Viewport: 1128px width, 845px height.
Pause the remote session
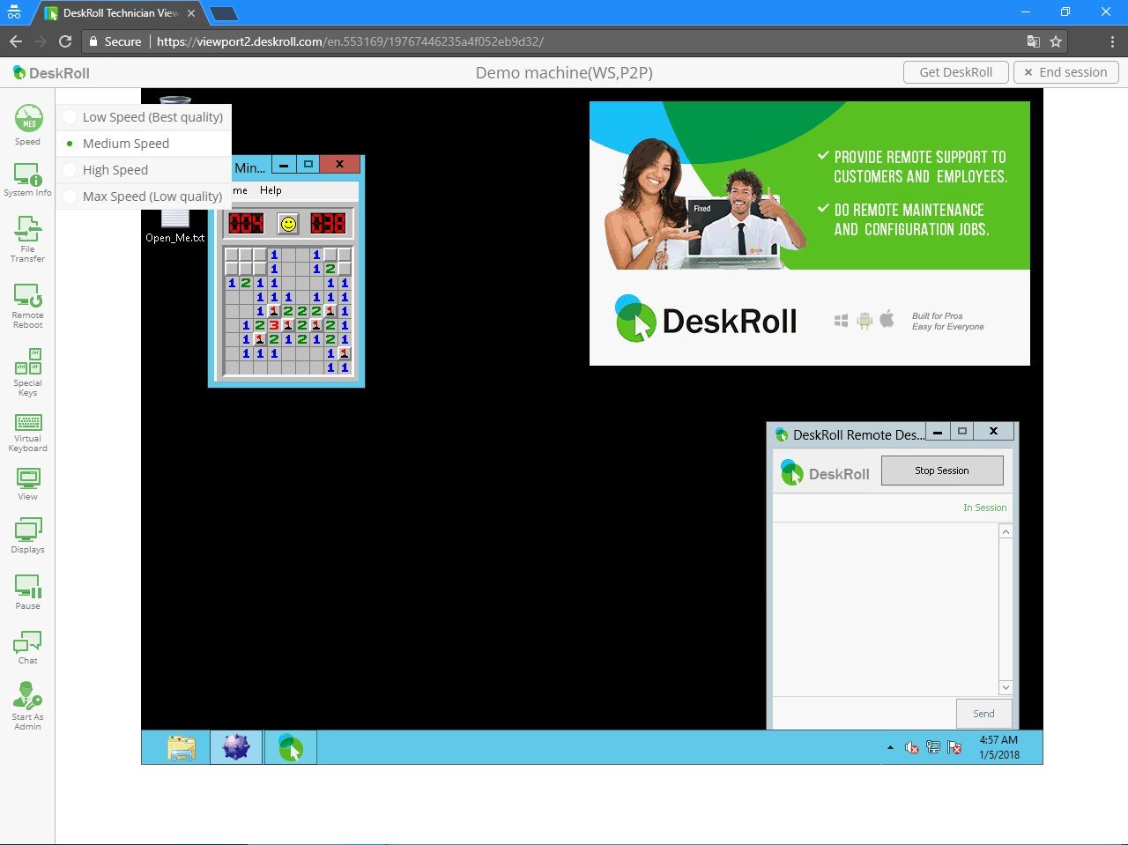tap(27, 592)
